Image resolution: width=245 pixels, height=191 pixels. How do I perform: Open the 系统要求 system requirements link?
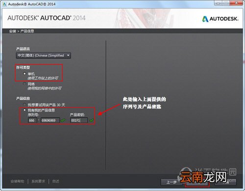38,181
